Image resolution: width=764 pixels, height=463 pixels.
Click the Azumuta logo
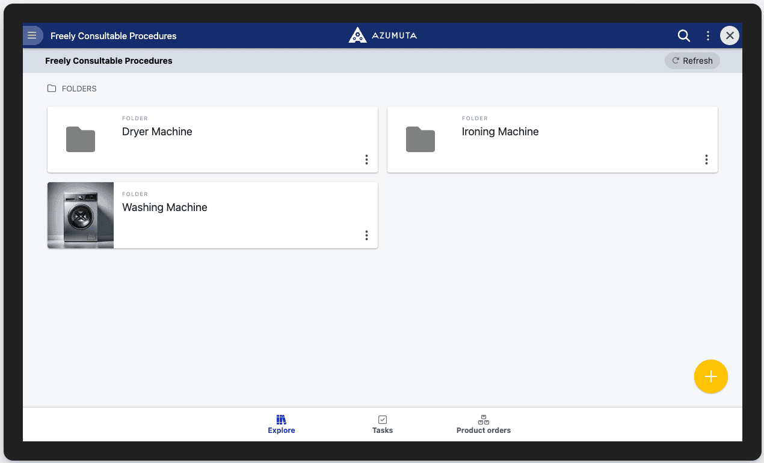point(383,35)
